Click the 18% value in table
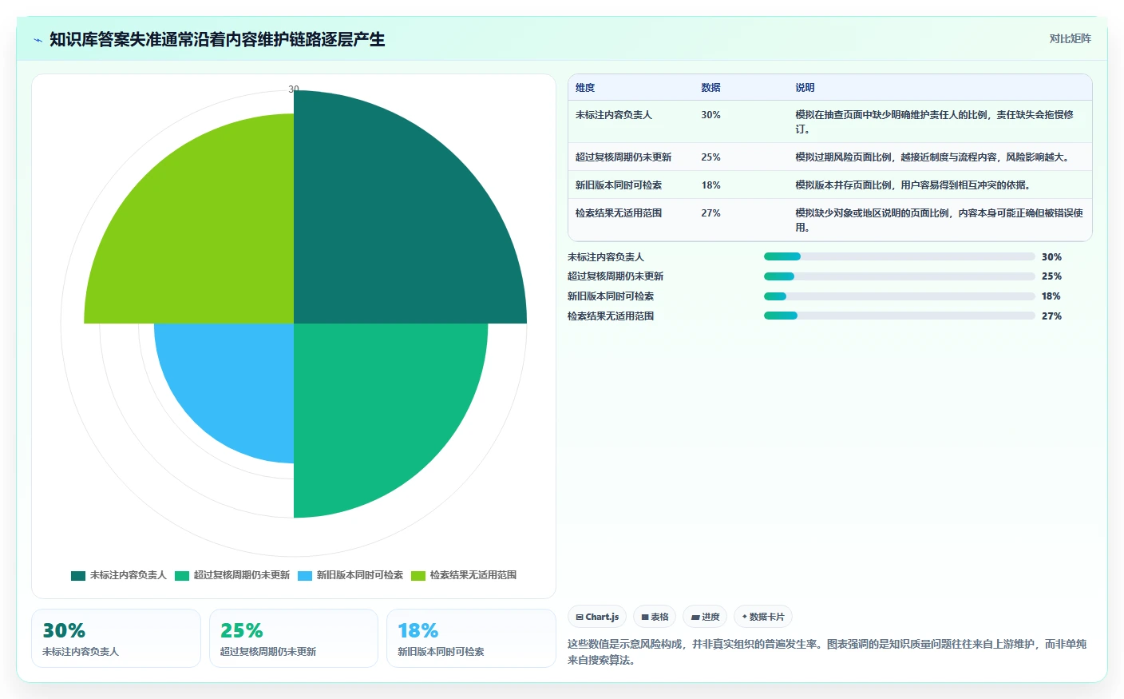Viewport: 1124px width, 699px height. (x=710, y=185)
